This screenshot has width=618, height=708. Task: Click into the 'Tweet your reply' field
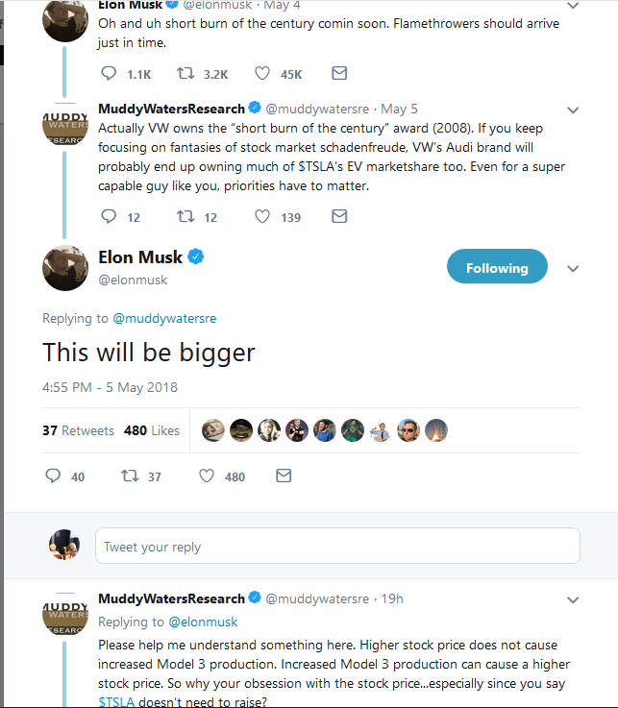pyautogui.click(x=336, y=547)
